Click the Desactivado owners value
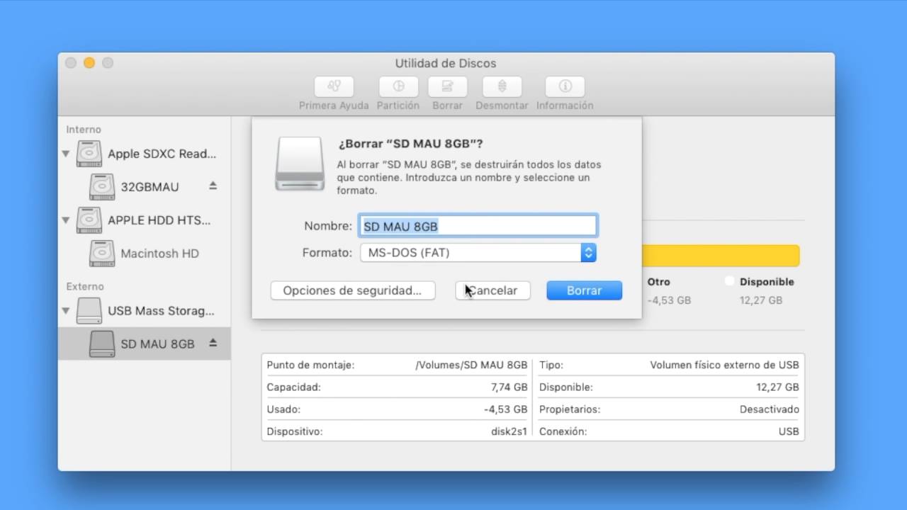 (x=770, y=409)
